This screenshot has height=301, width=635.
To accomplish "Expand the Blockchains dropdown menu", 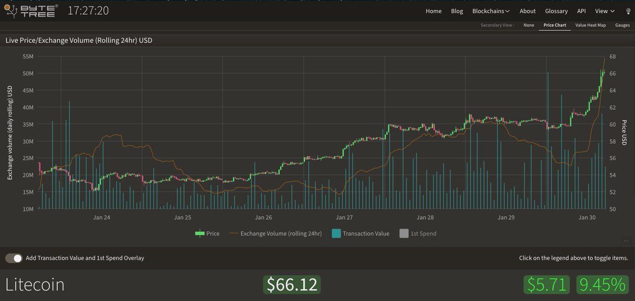I will [x=491, y=11].
